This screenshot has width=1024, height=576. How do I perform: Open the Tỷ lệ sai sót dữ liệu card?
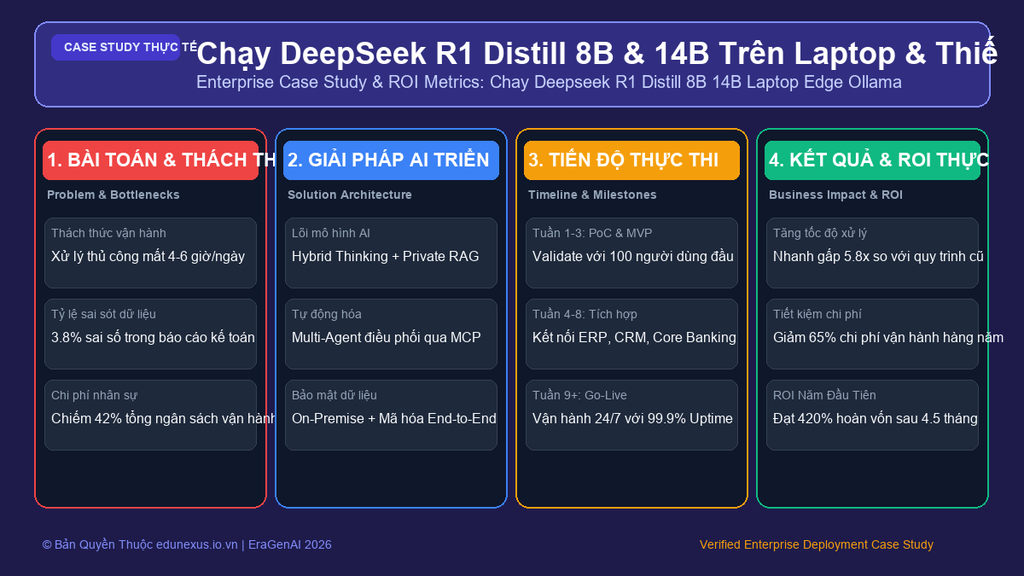point(150,334)
